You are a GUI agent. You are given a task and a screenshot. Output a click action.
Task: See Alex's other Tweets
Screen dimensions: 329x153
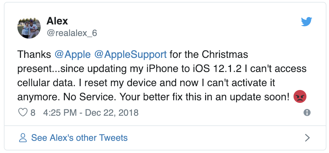79,138
